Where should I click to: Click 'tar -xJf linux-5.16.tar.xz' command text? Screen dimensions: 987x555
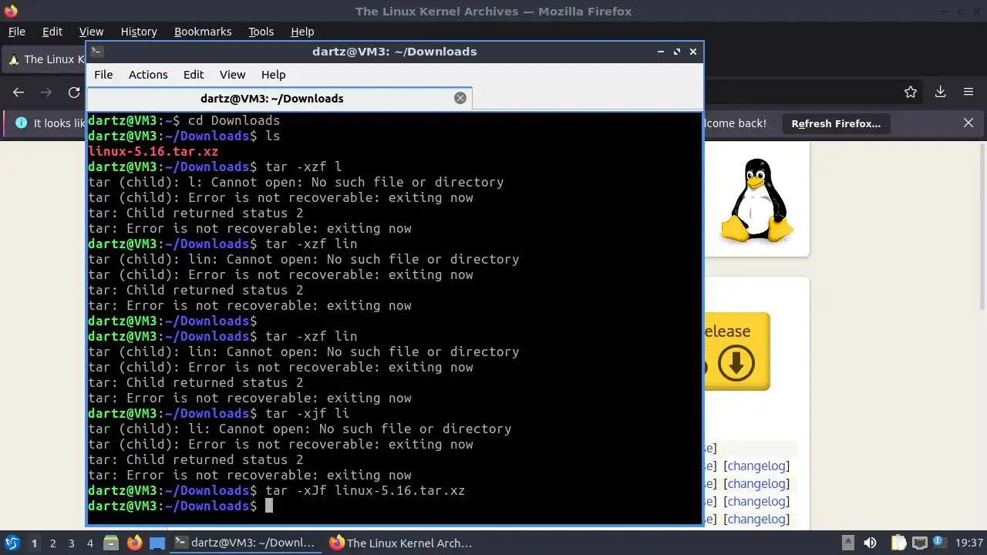(365, 490)
